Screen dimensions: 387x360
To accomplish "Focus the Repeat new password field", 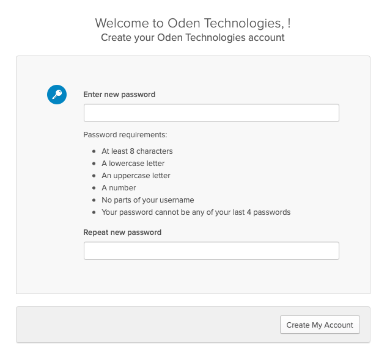I will click(211, 251).
